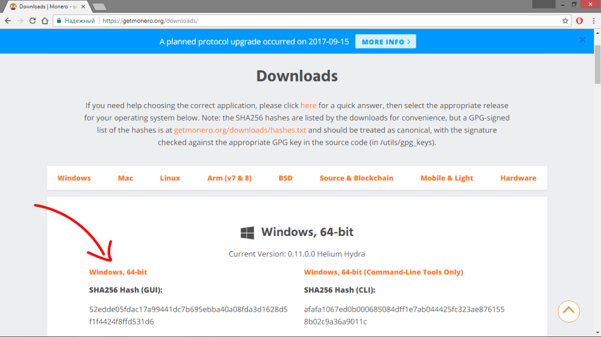
Task: Select the BSD section tab
Action: coord(285,178)
